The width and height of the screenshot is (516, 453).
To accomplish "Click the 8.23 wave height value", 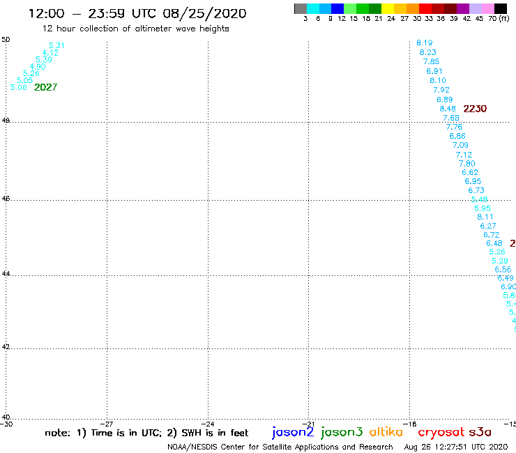I will (428, 52).
